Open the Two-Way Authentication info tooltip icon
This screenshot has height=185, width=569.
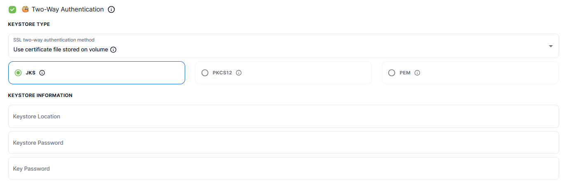point(111,9)
